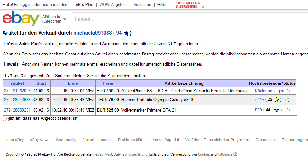Sort table by Artikel column
The width and height of the screenshot is (308, 166).
coord(17,83)
